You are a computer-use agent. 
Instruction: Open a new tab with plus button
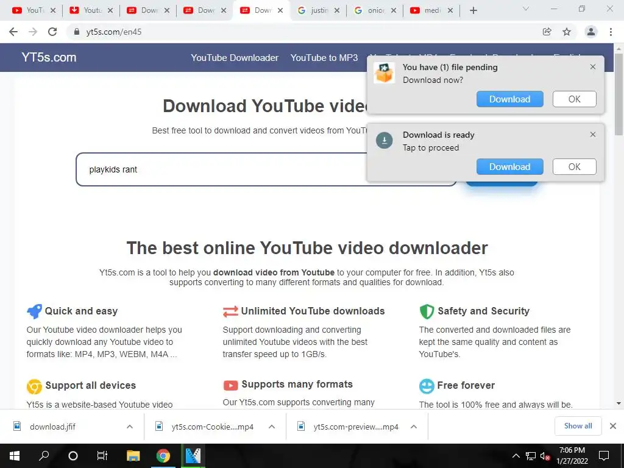click(x=473, y=10)
